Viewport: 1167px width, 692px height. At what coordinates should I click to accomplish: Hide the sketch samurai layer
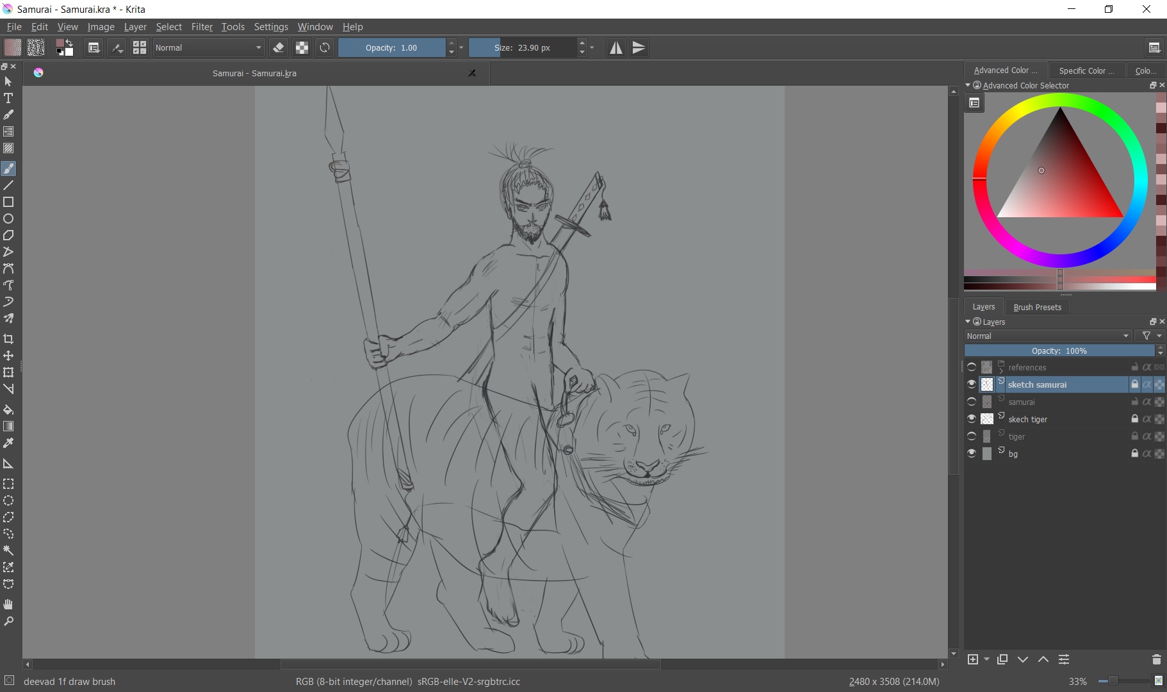(972, 384)
